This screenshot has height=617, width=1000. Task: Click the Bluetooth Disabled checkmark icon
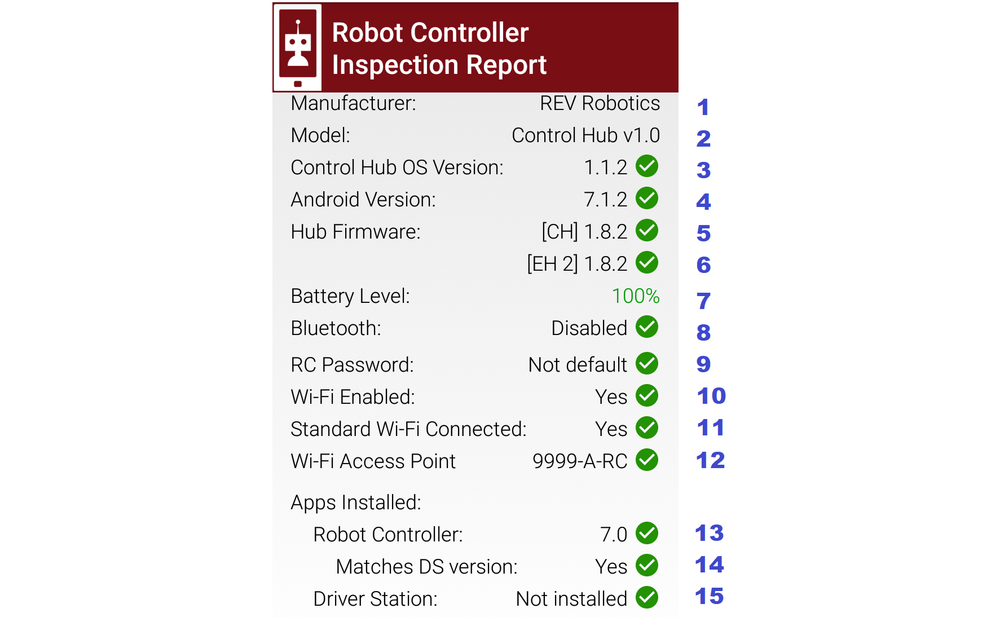647,327
